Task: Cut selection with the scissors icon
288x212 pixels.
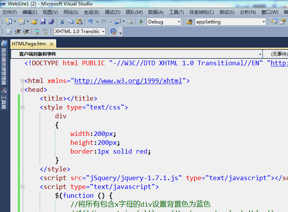Action: (x=62, y=22)
